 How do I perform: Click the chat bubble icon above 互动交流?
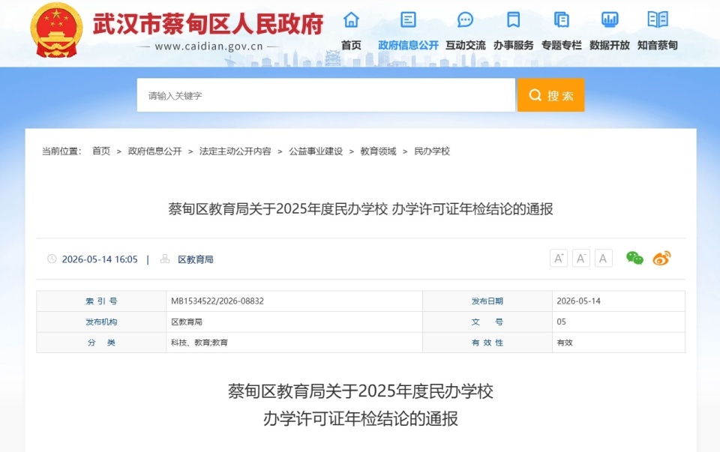coord(465,19)
